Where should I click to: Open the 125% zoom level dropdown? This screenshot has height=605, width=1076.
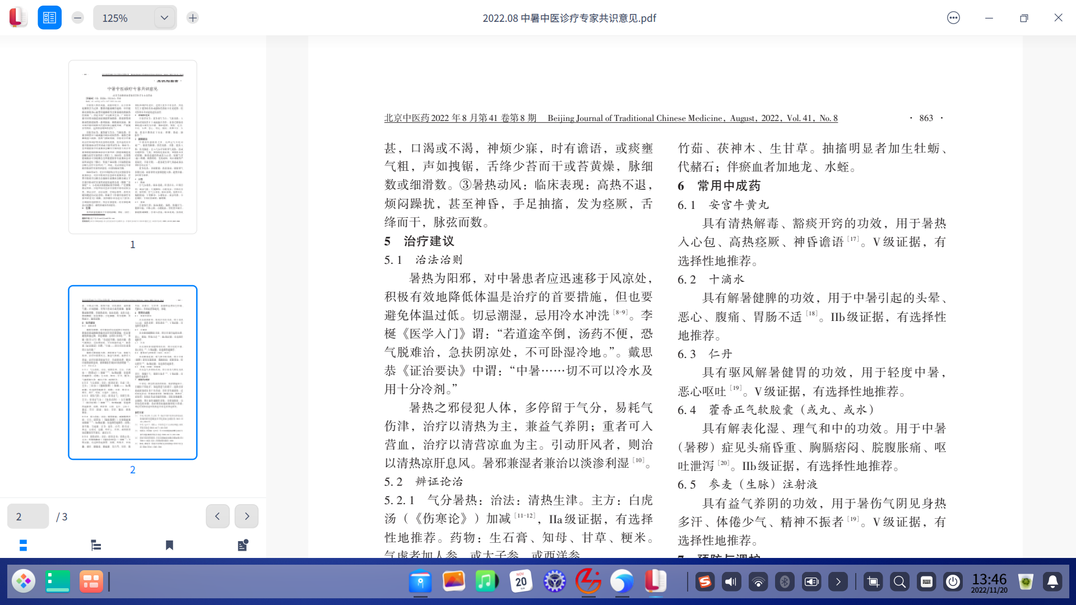[164, 18]
